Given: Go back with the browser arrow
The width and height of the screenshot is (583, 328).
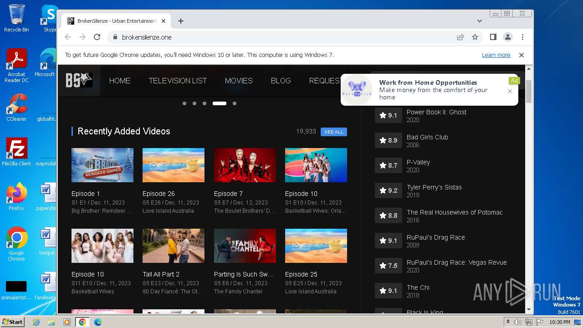Looking at the screenshot, I should tap(68, 37).
